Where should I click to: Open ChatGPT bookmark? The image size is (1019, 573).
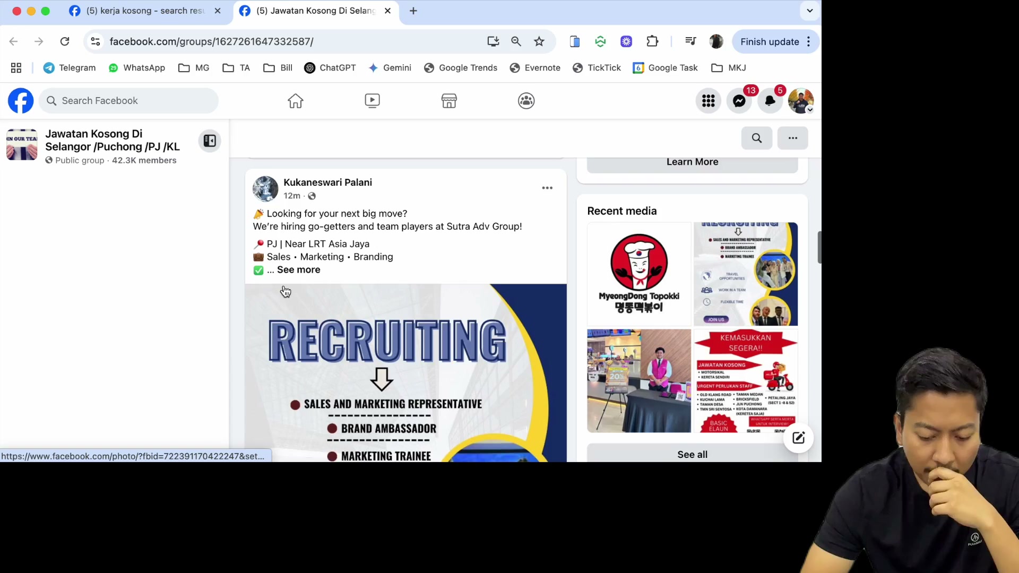pos(330,68)
